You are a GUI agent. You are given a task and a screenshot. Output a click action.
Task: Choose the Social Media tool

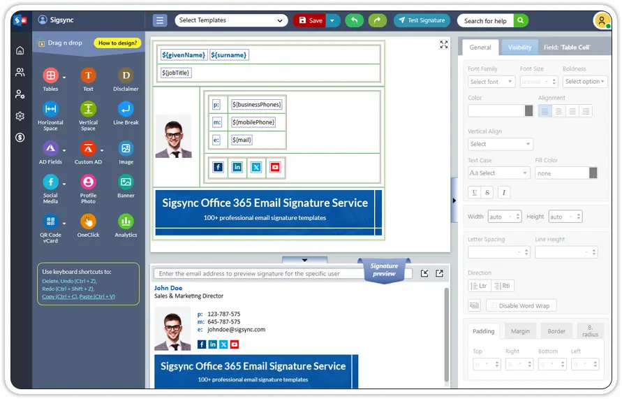50,182
